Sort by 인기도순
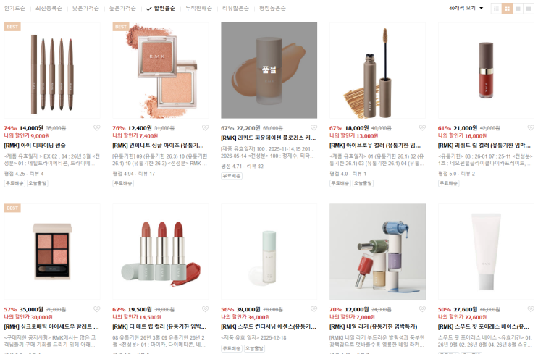The image size is (538, 354). (x=14, y=8)
